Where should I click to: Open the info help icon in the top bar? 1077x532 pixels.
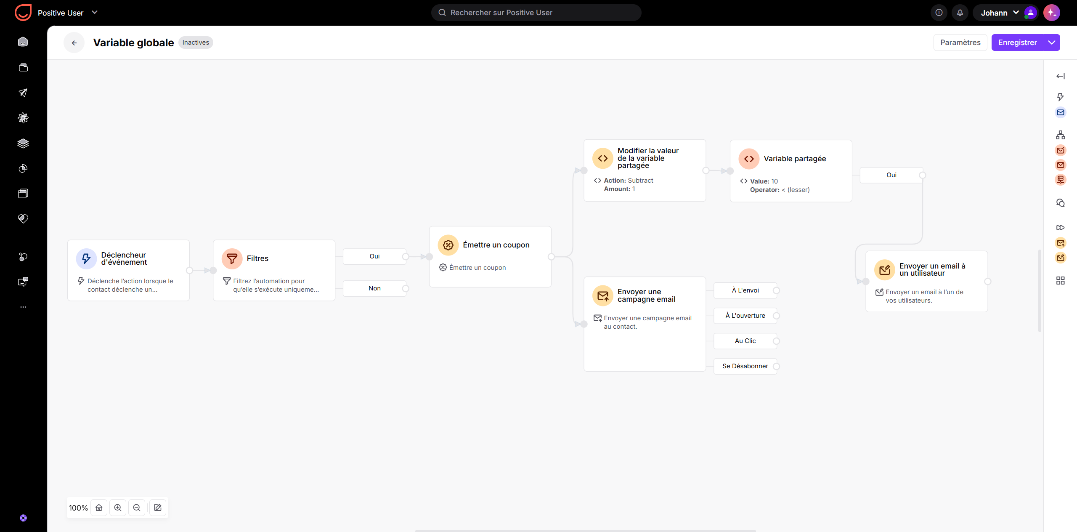(939, 13)
